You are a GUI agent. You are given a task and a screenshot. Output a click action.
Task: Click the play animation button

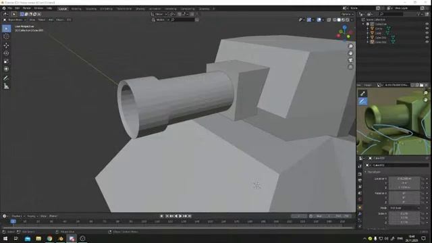180,216
